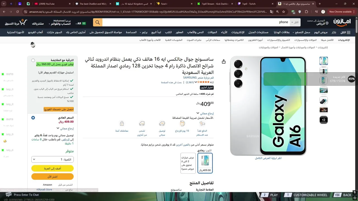This screenshot has width=358, height=201.
Task: Open the Chrome profile avatar
Action: tap(323, 12)
